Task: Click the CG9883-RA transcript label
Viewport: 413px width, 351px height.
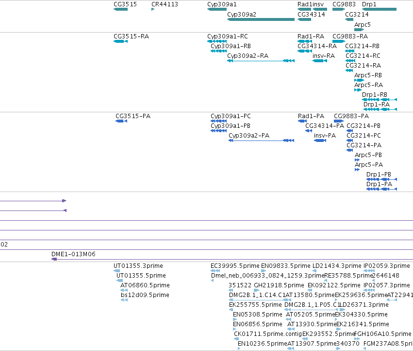Action: 350,36
